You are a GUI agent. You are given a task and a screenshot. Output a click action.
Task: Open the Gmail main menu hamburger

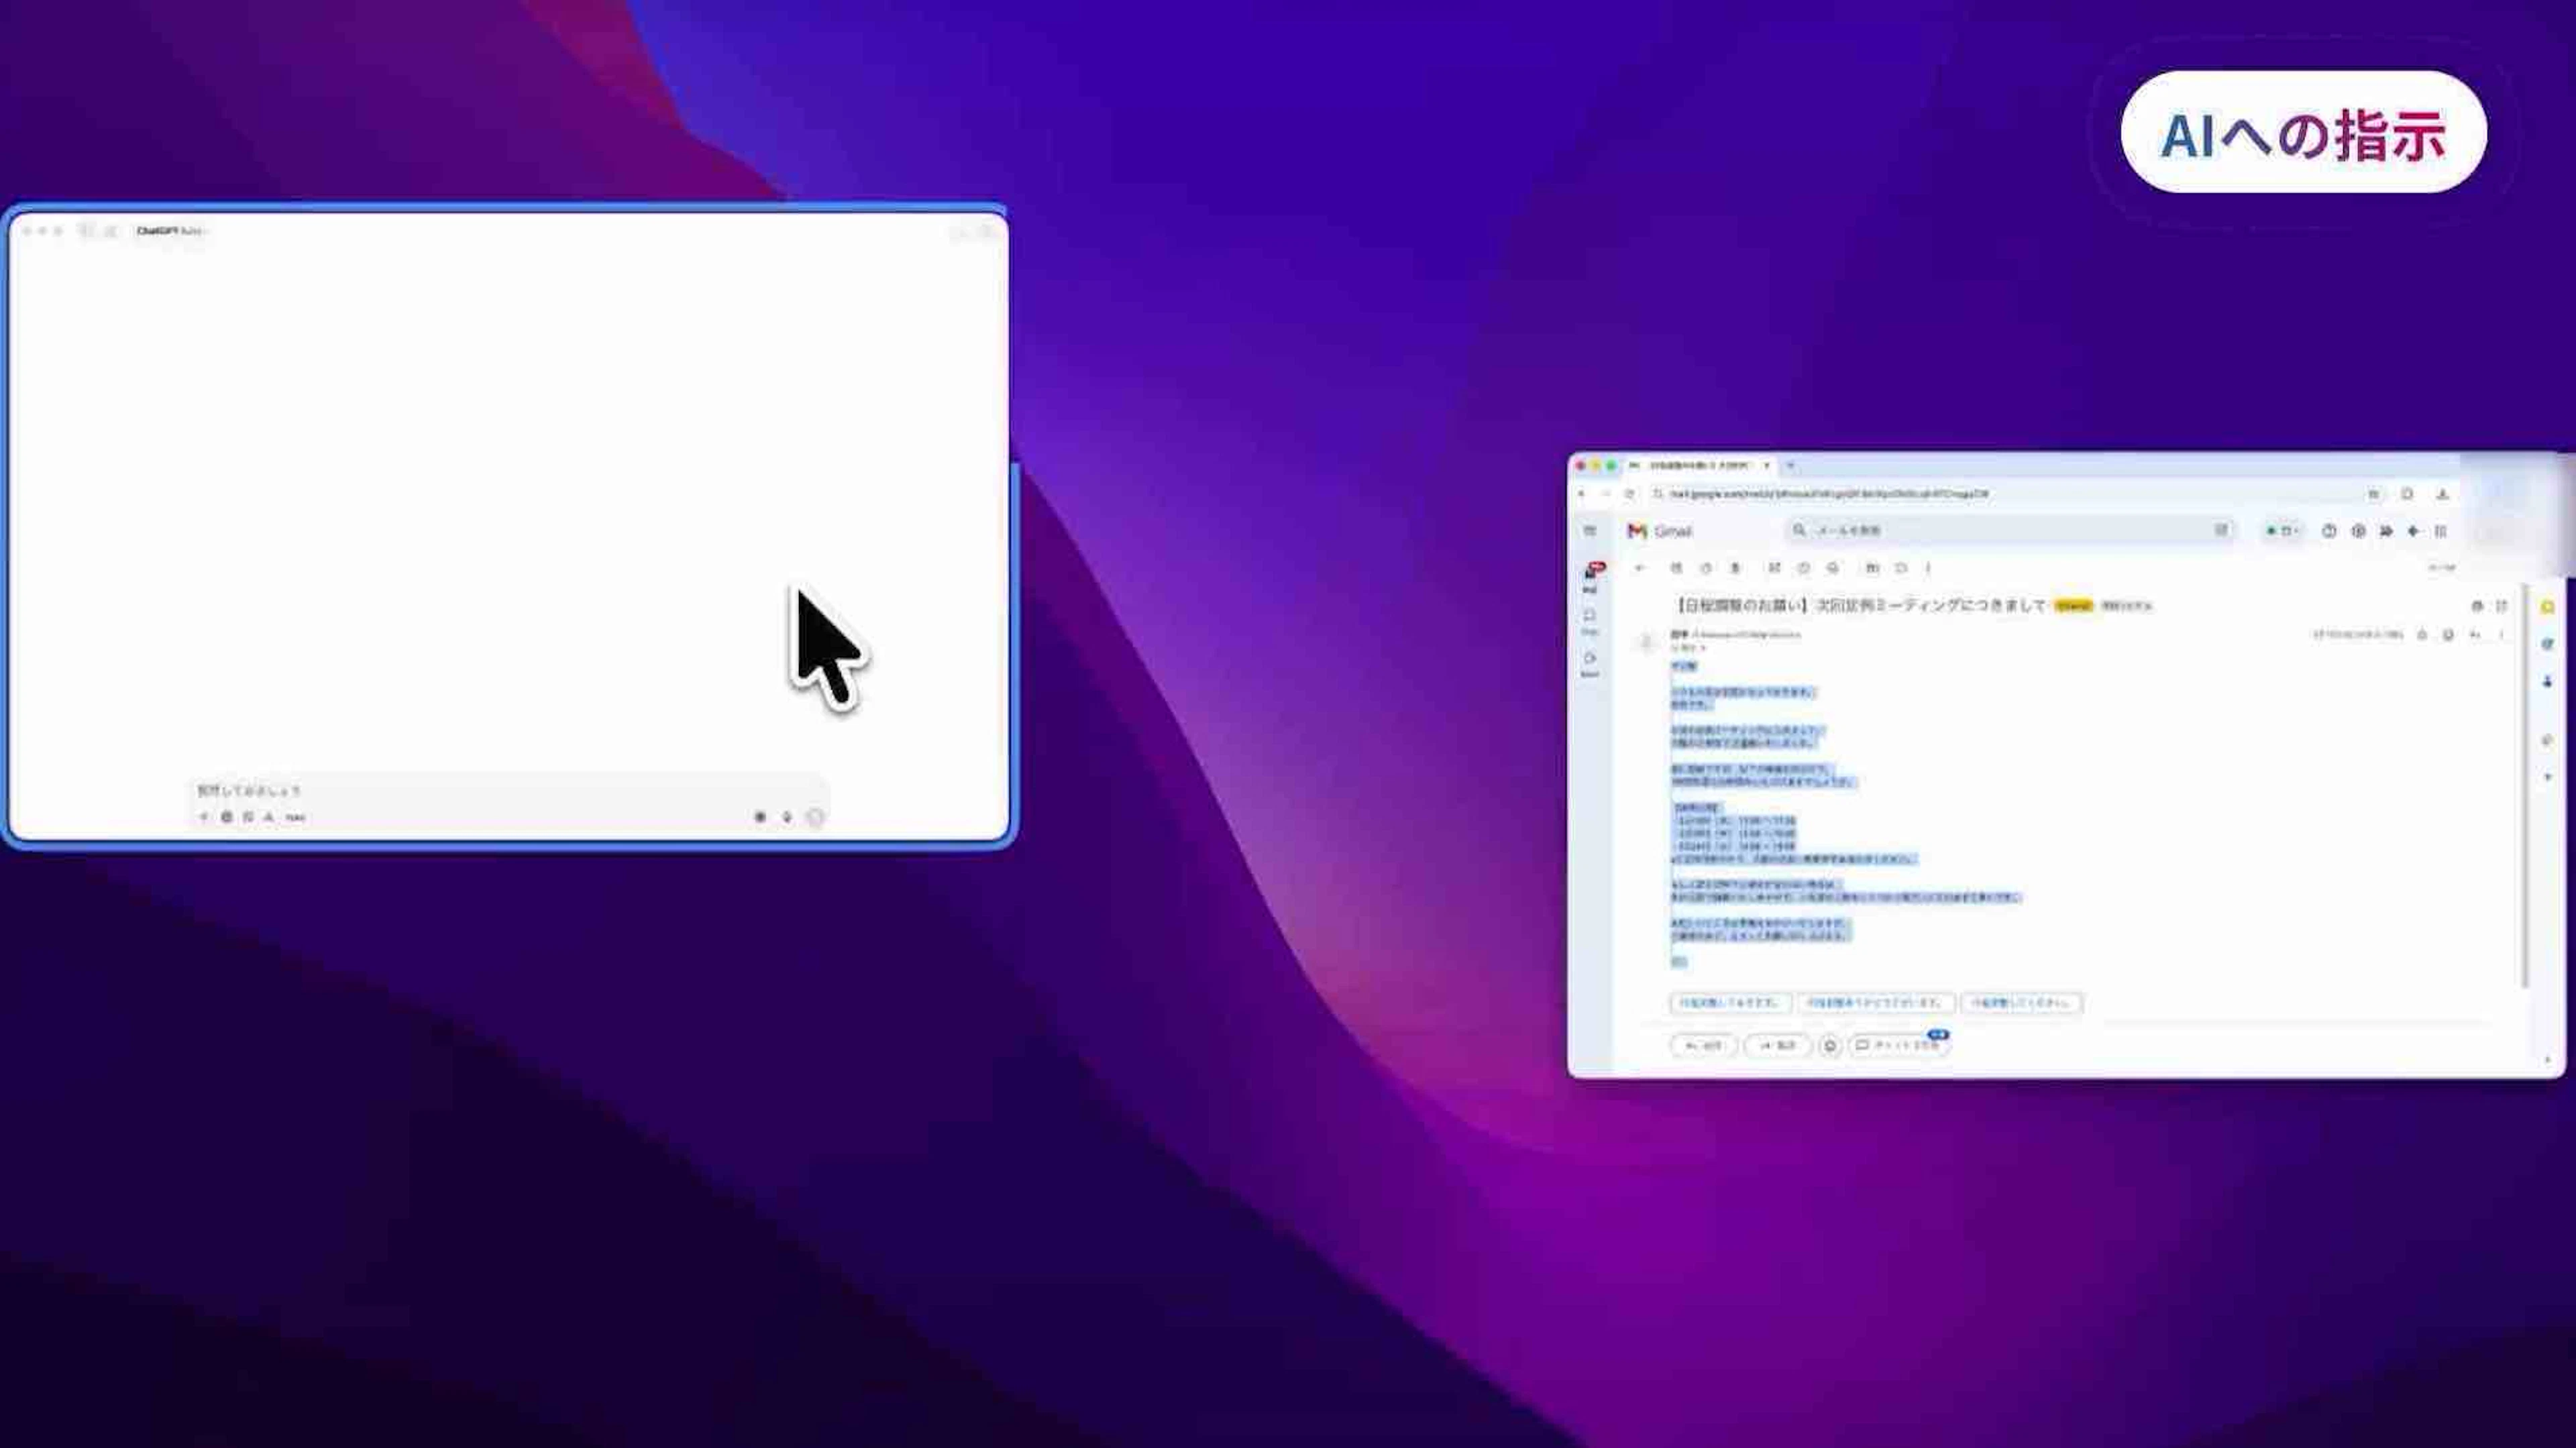click(1589, 531)
